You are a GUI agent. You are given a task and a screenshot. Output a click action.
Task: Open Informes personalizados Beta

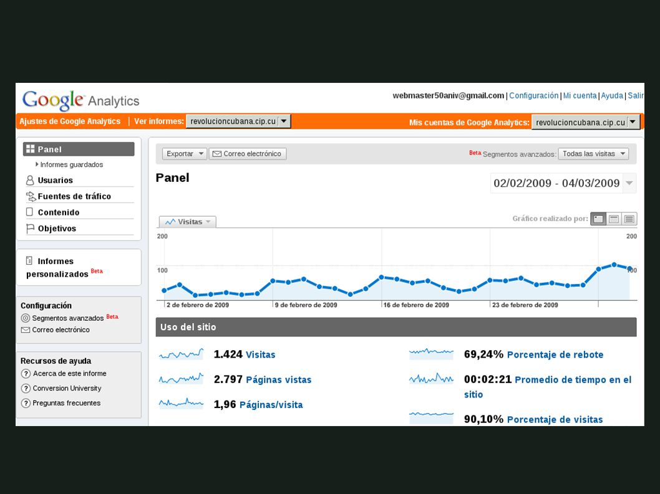pyautogui.click(x=64, y=268)
